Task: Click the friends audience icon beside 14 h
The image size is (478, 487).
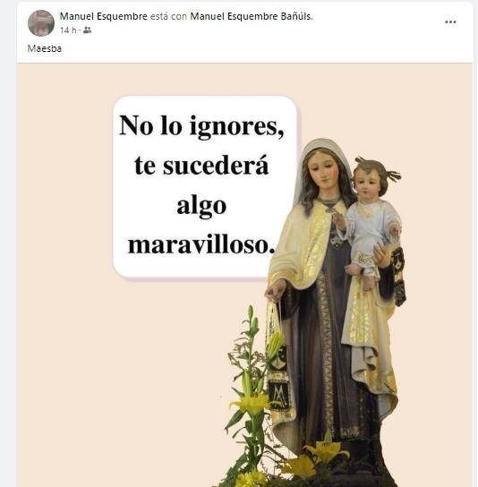Action: coord(88,30)
